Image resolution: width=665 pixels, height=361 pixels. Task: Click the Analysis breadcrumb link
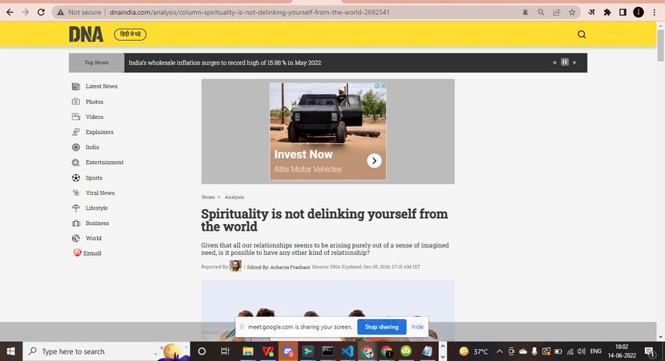[234, 197]
